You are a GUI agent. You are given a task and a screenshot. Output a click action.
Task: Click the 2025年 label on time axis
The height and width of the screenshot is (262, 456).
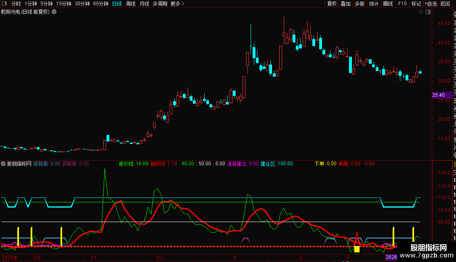(10, 257)
